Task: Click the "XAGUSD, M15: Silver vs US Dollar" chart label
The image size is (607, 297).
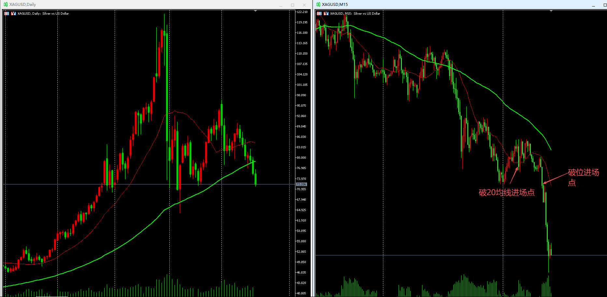Action: [x=355, y=14]
